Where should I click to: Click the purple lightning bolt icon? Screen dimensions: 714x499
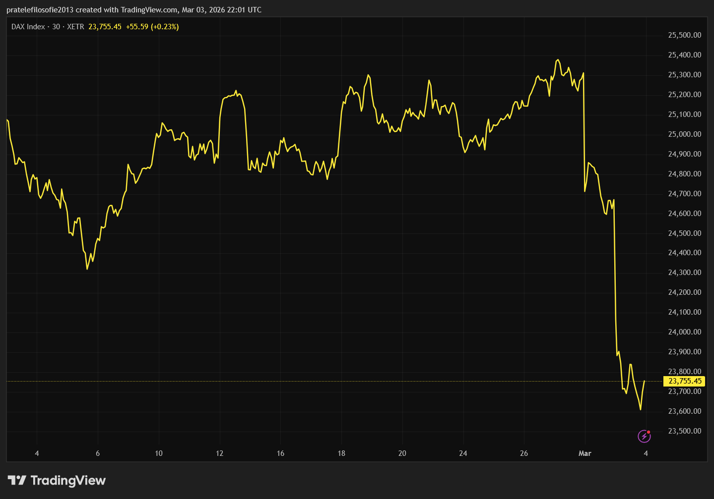point(644,436)
